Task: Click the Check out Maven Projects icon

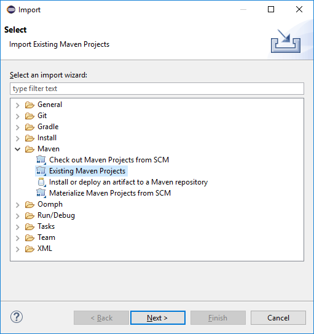Action: click(x=41, y=160)
